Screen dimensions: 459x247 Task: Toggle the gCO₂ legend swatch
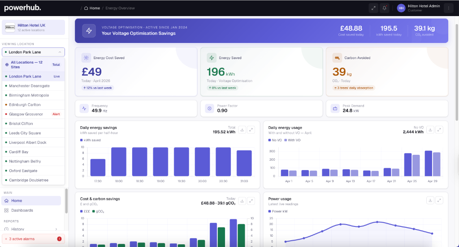click(x=94, y=211)
